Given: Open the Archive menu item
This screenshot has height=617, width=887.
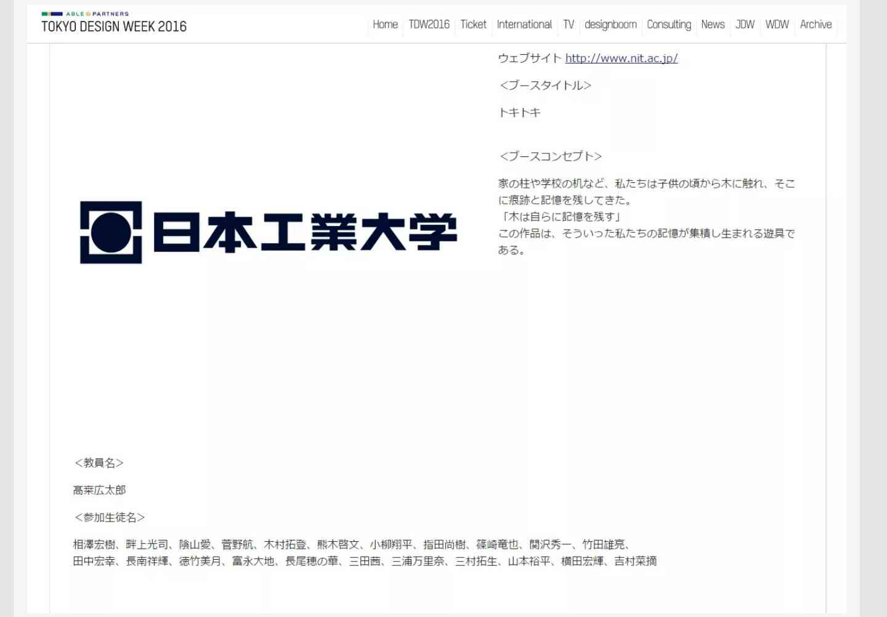Looking at the screenshot, I should pos(816,25).
